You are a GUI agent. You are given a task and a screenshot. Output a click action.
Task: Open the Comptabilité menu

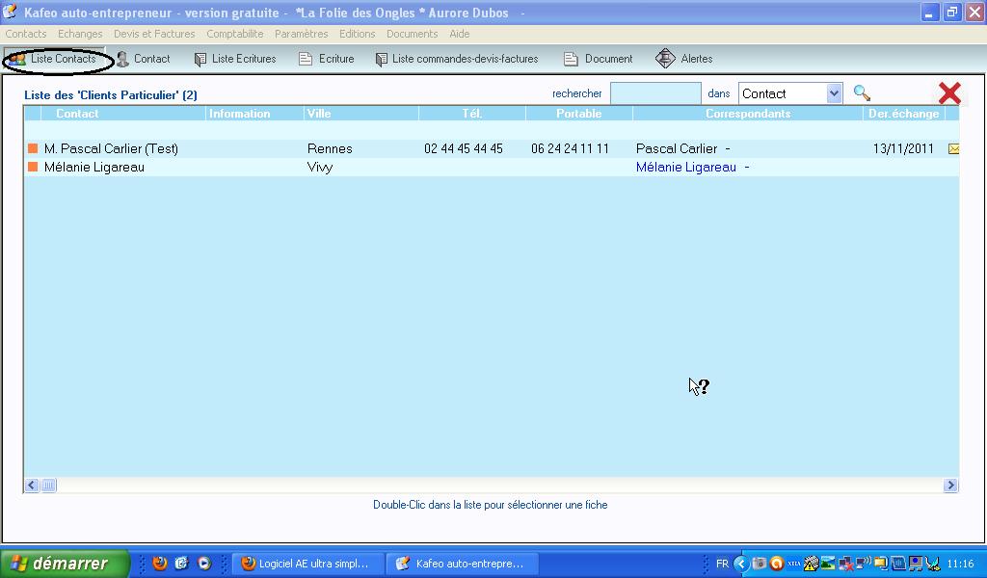(234, 34)
